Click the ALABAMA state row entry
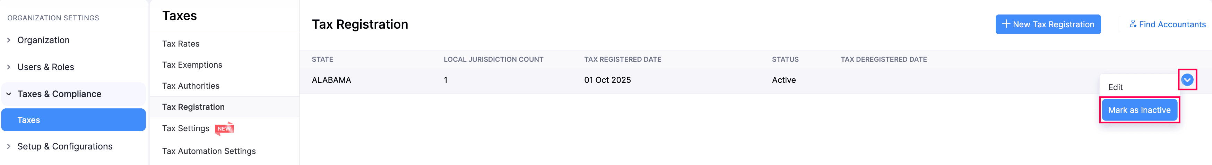 331,80
